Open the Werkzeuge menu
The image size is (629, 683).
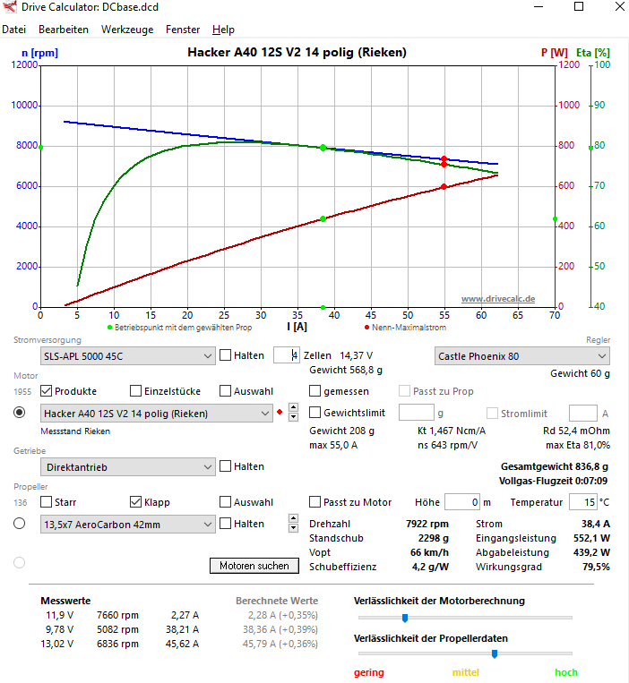[126, 30]
